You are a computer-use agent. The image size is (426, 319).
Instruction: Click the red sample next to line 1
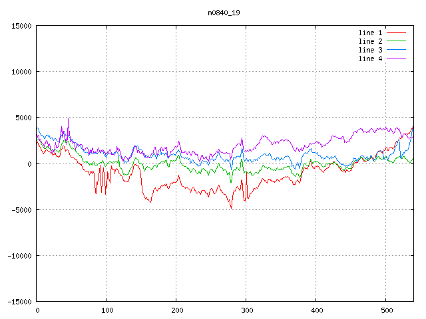[x=397, y=33]
